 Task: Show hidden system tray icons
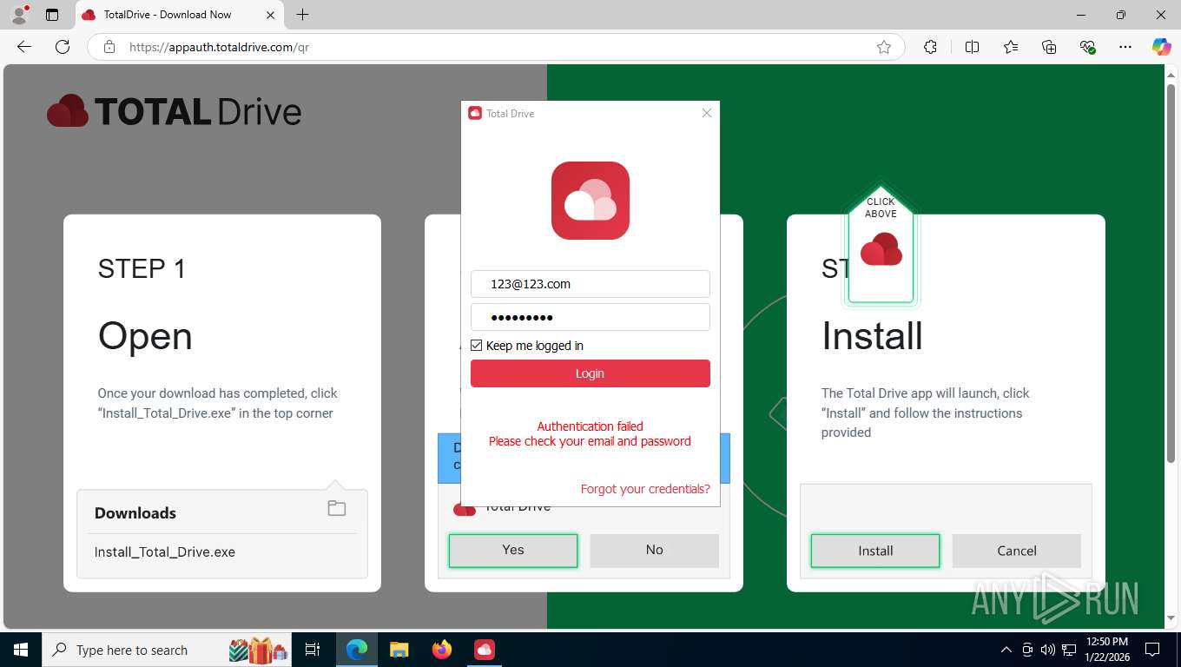(x=1006, y=650)
